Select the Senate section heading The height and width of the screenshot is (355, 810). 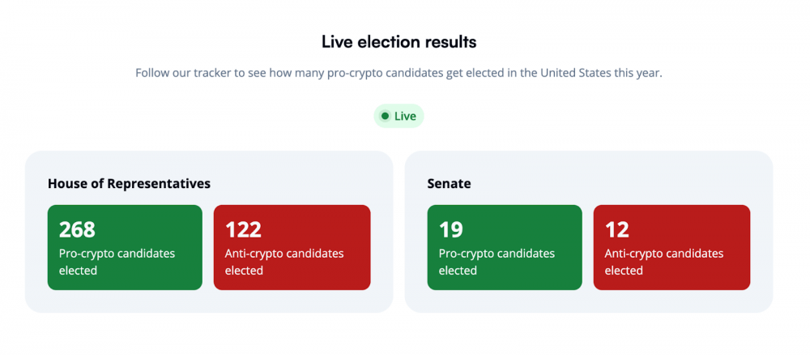[449, 183]
